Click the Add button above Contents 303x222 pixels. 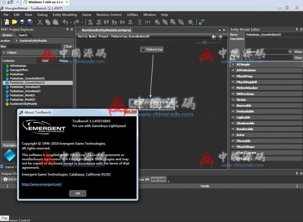pyautogui.click(x=45, y=61)
